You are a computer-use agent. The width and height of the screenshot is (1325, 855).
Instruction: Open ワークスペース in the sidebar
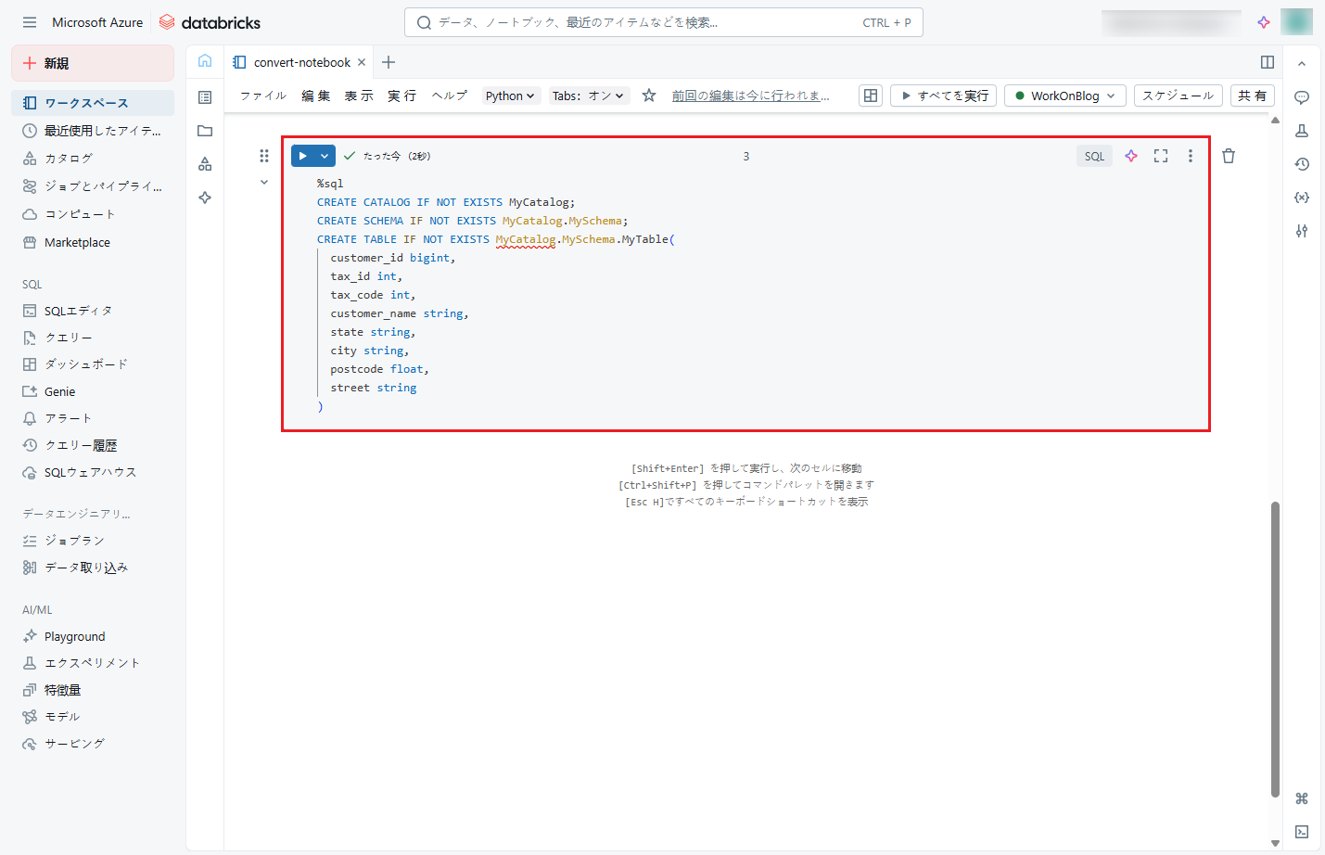coord(93,103)
